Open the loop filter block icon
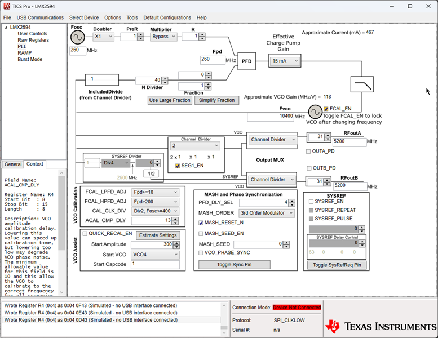This screenshot has height=338, width=438. click(362, 84)
